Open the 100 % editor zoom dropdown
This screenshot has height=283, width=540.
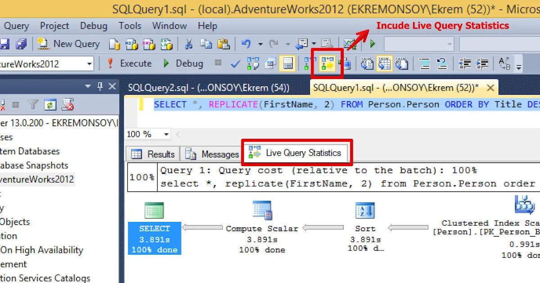(166, 134)
